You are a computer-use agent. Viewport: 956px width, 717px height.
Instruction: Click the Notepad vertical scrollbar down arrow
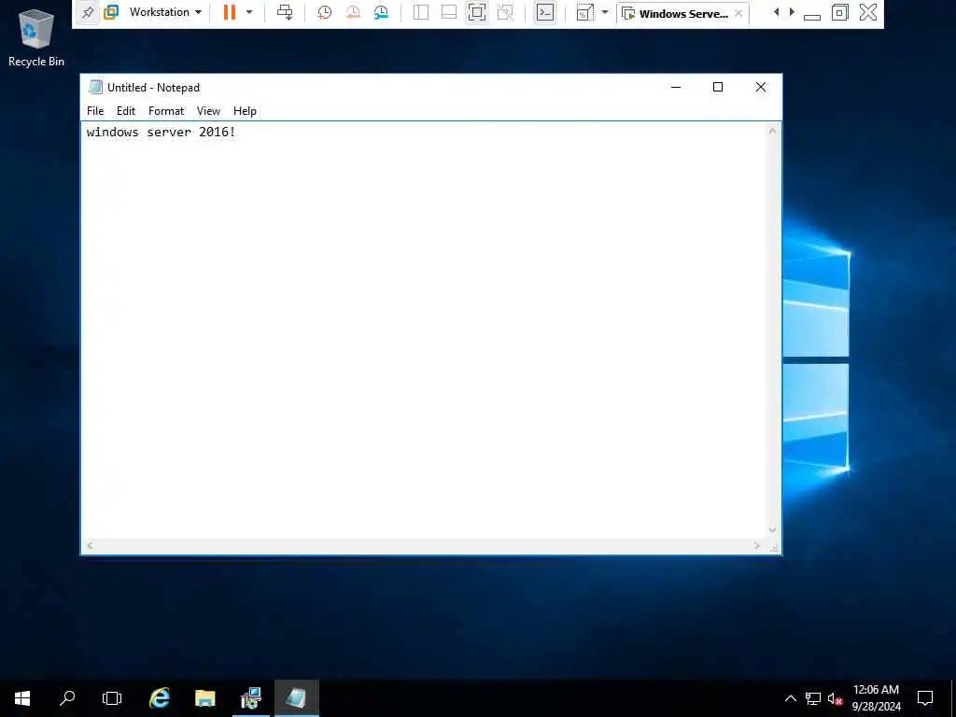[x=772, y=530]
